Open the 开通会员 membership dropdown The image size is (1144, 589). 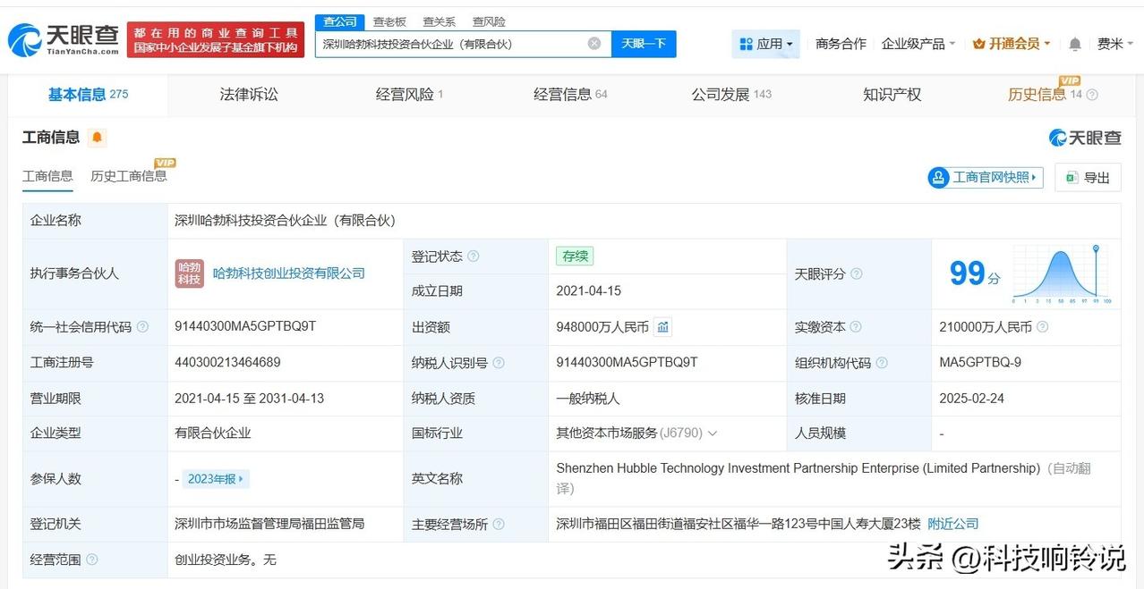[1012, 44]
